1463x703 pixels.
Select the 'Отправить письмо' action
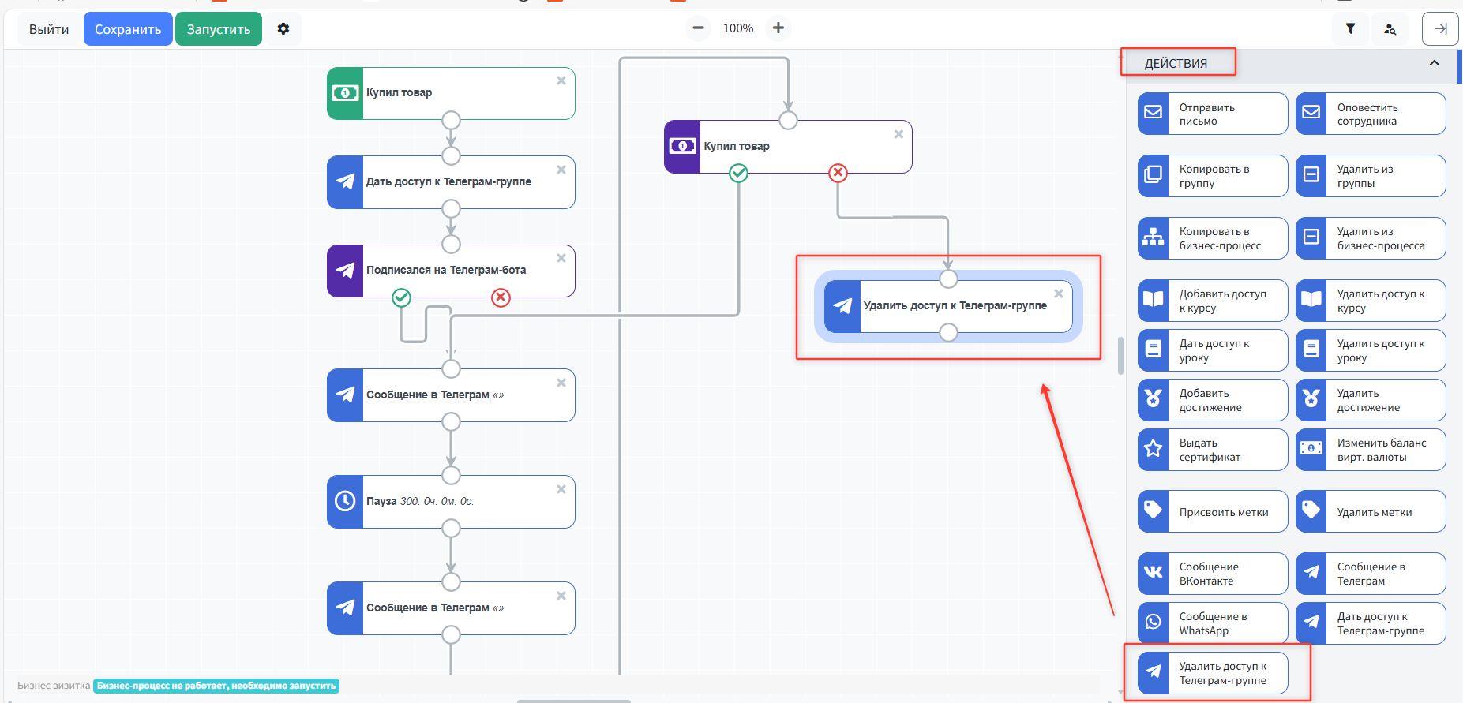coord(1212,114)
